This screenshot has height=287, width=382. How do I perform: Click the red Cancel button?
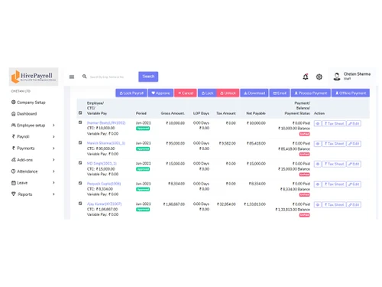[x=186, y=93]
